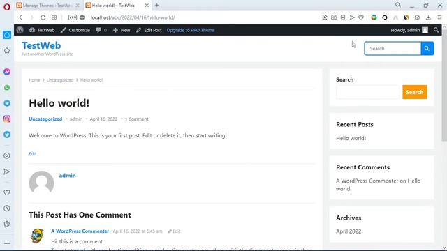Open Hello world! under Recent Posts

pos(351,138)
